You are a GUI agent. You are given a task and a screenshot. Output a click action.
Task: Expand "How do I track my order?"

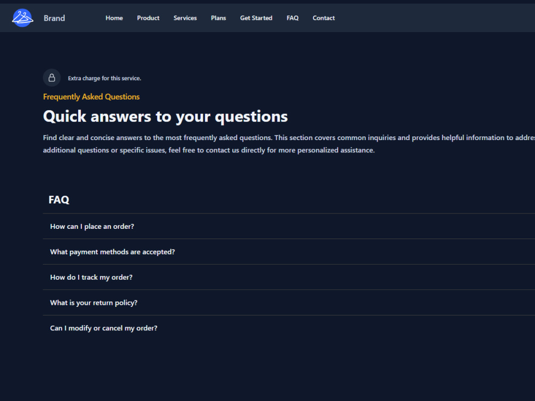(289, 277)
